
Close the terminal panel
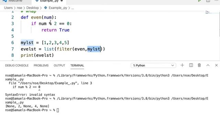[x=216, y=65]
